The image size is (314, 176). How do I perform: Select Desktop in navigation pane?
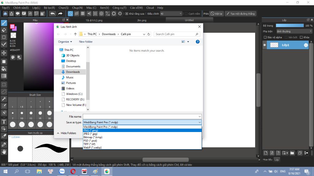click(71, 61)
